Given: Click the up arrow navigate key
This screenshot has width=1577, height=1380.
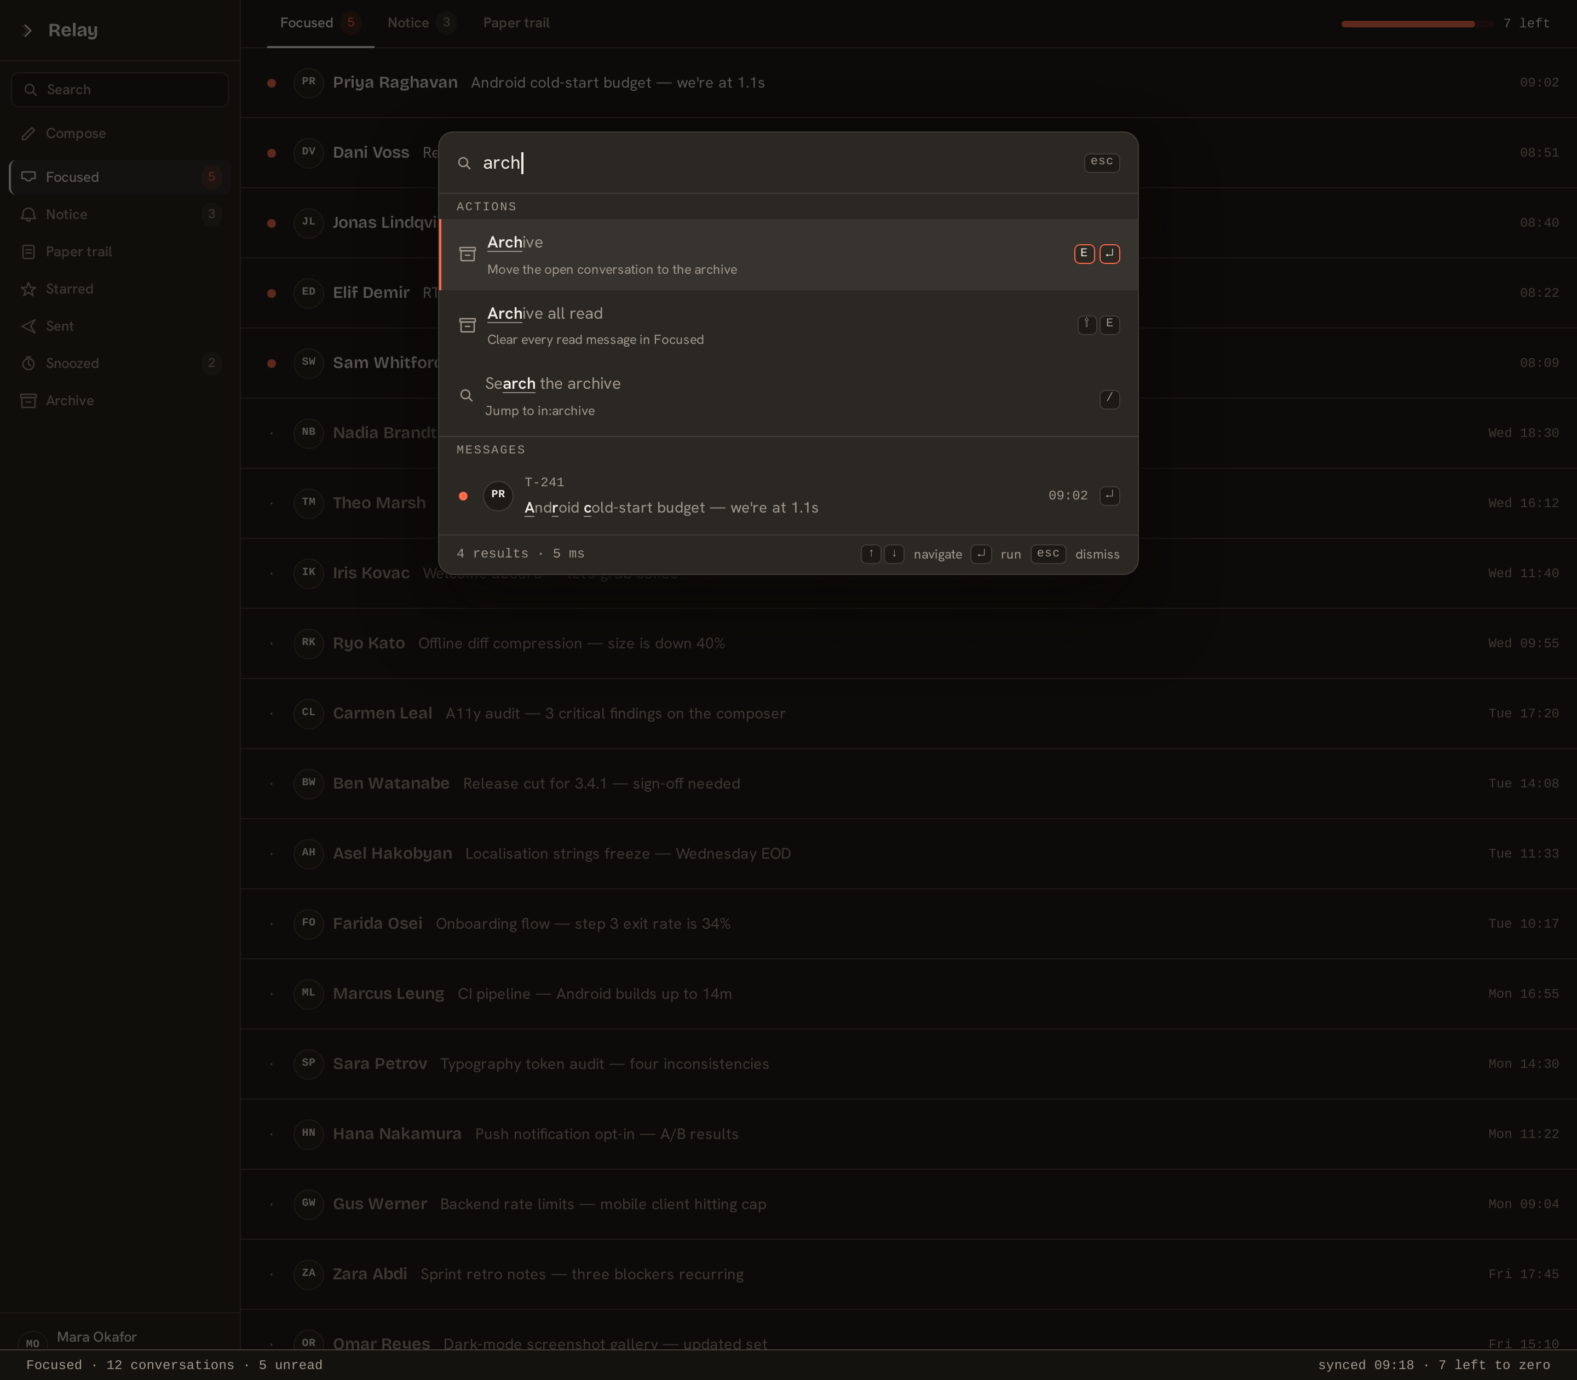Looking at the screenshot, I should coord(871,554).
